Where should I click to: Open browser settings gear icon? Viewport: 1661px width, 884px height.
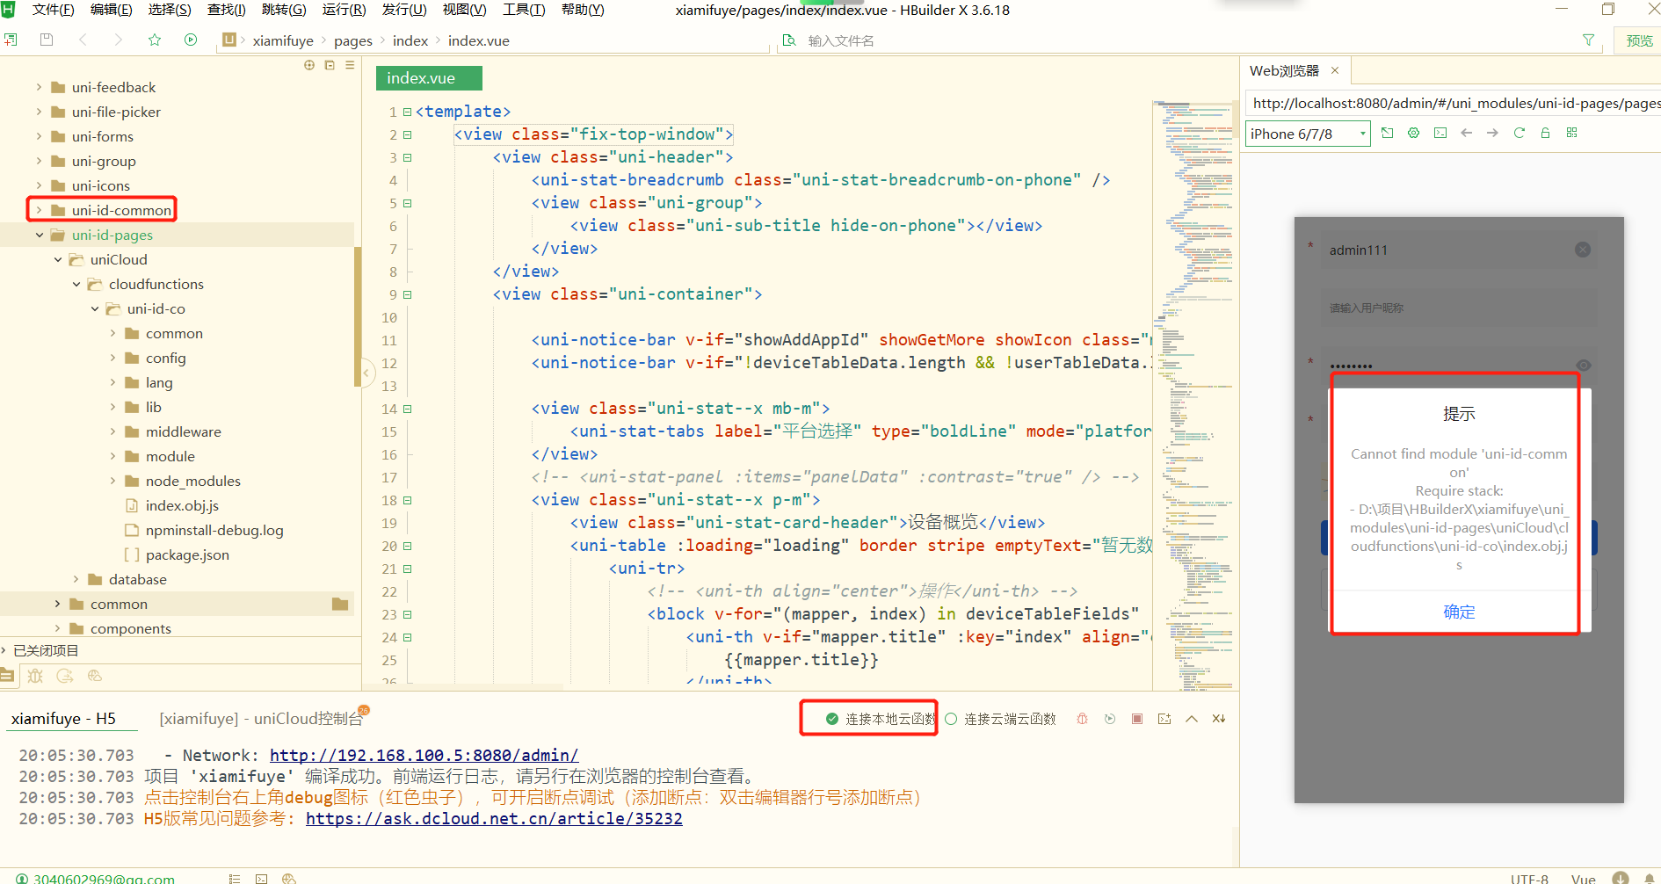1413,133
